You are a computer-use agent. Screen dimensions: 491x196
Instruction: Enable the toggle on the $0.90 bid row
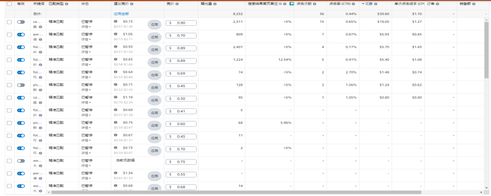(21, 22)
